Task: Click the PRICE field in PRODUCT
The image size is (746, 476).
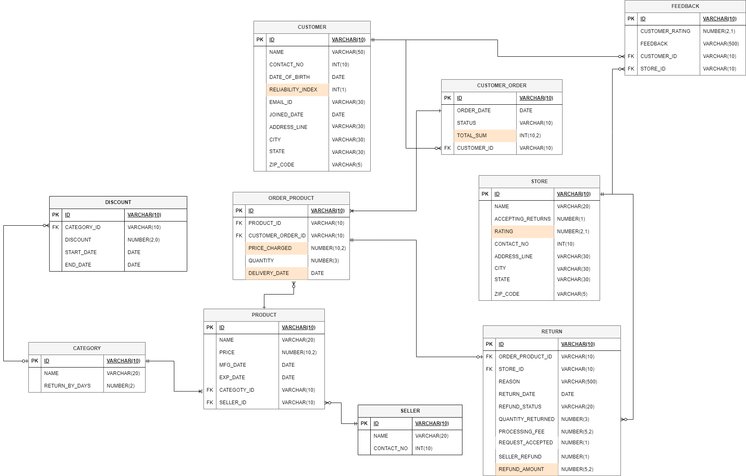Action: [x=227, y=353]
